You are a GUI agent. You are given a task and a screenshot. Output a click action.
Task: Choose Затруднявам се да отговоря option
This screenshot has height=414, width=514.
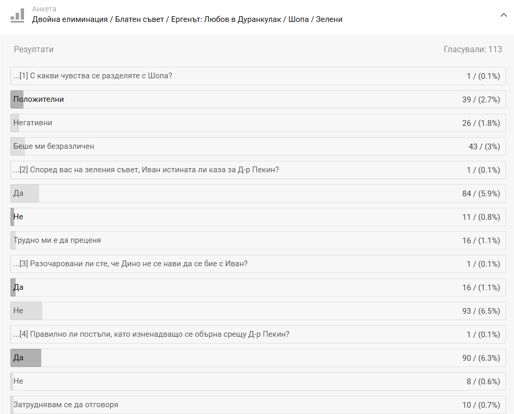pyautogui.click(x=258, y=405)
